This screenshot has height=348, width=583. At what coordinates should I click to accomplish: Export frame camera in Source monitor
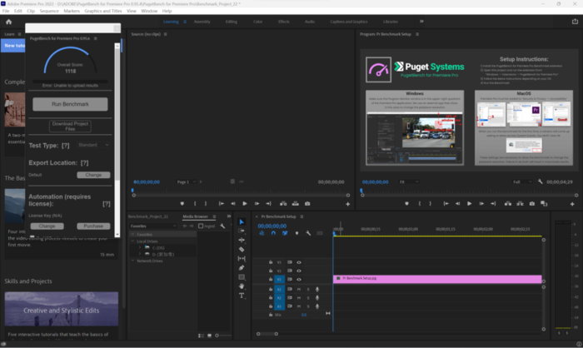[x=307, y=204]
